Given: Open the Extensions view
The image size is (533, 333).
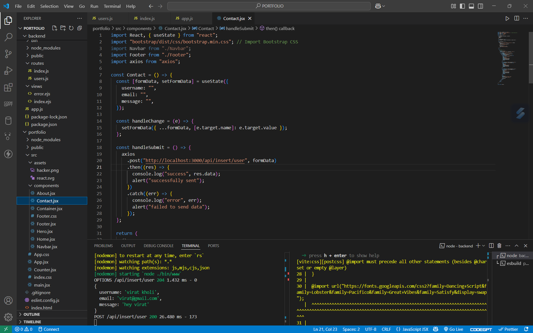Looking at the screenshot, I should pos(8,87).
